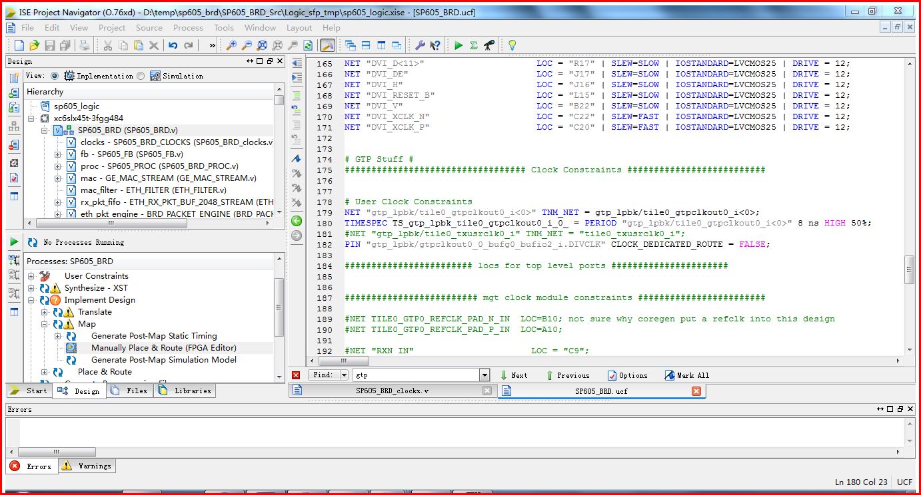Screen dimensions: 921x495
Task: Click the Sigma summary icon
Action: 474,45
